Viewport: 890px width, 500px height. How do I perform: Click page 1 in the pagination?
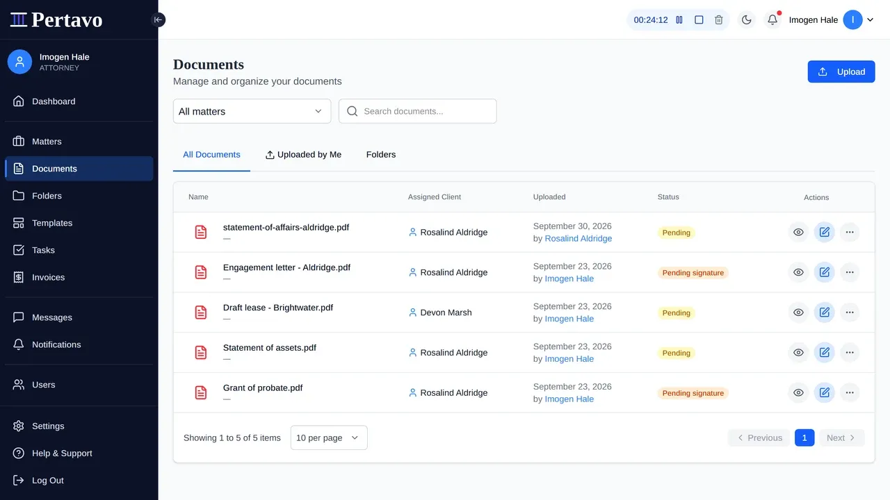coord(804,437)
